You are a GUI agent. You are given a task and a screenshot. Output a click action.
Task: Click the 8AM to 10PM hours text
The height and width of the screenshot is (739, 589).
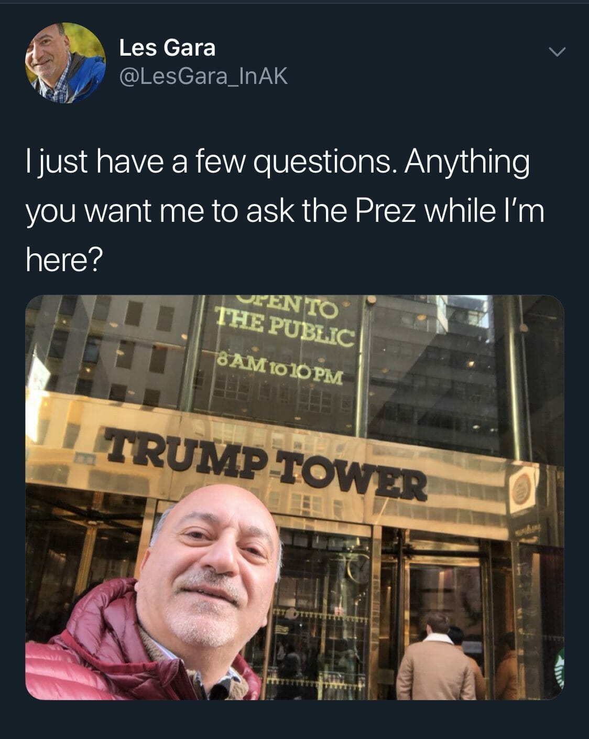pyautogui.click(x=279, y=369)
